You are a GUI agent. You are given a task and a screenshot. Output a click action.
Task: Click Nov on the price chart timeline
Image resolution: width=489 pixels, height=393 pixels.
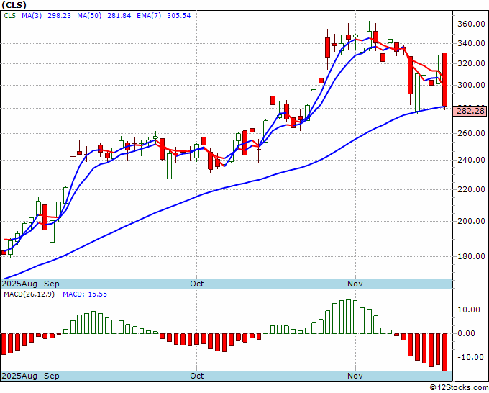[355, 284]
